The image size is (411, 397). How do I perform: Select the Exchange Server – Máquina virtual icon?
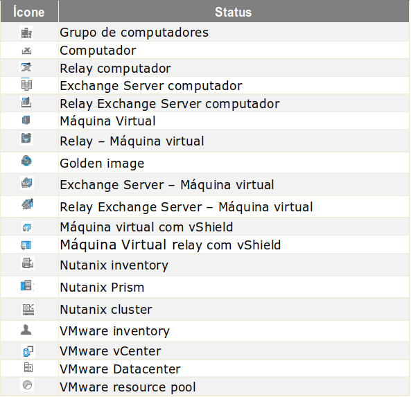27,183
